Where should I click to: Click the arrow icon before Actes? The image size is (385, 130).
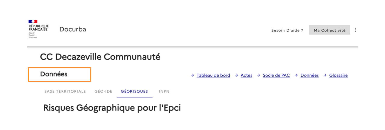pos(236,75)
